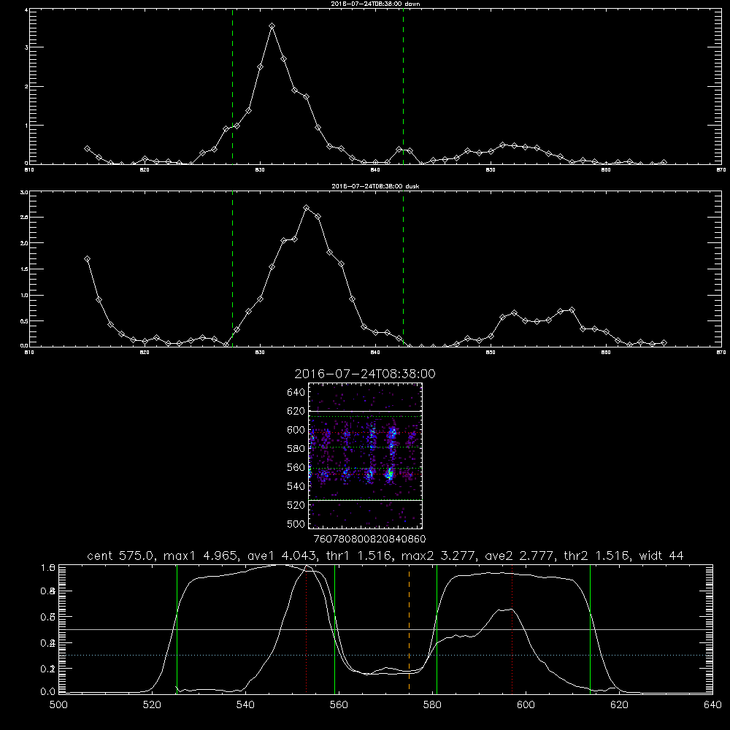730x730 pixels.
Task: Click the solid white horizontal threshold line in bottom plot
Action: pos(386,629)
